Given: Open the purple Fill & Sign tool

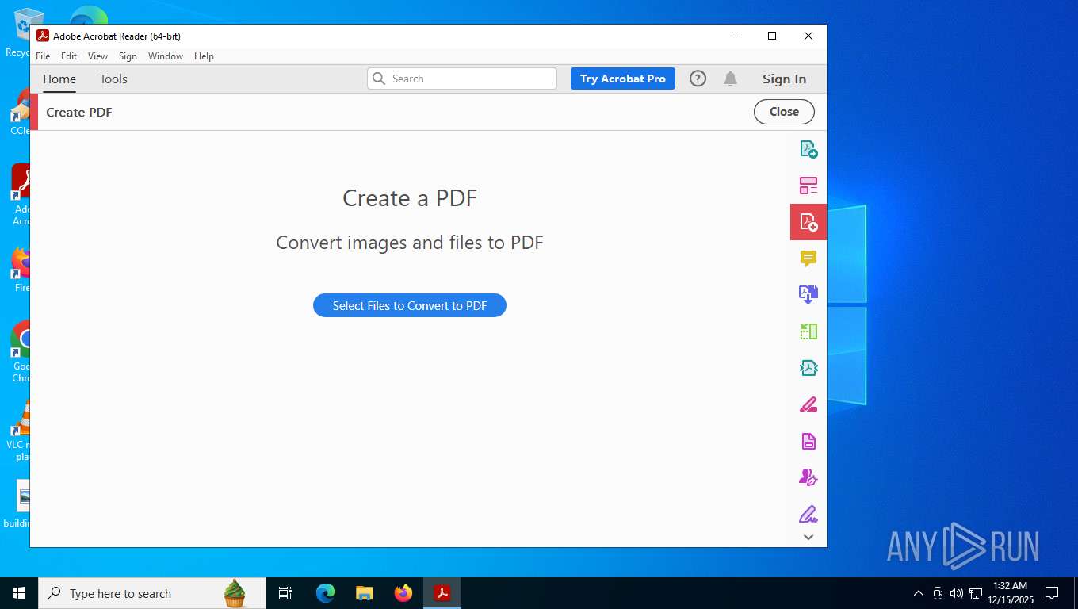Looking at the screenshot, I should point(808,514).
